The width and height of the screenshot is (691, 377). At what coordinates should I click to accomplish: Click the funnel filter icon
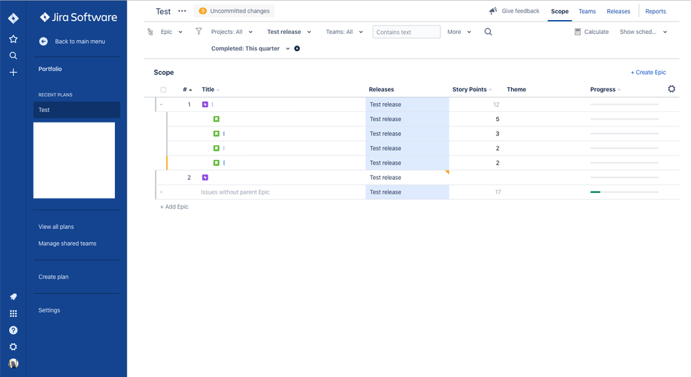pos(199,31)
